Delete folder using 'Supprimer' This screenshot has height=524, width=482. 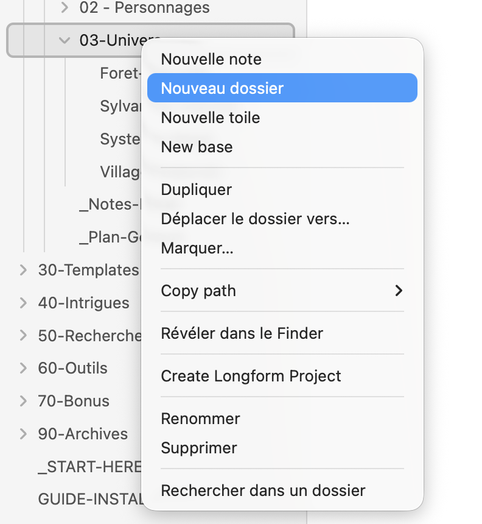[199, 448]
